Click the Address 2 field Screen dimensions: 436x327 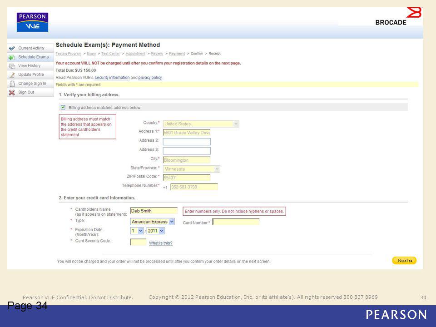[x=187, y=142]
